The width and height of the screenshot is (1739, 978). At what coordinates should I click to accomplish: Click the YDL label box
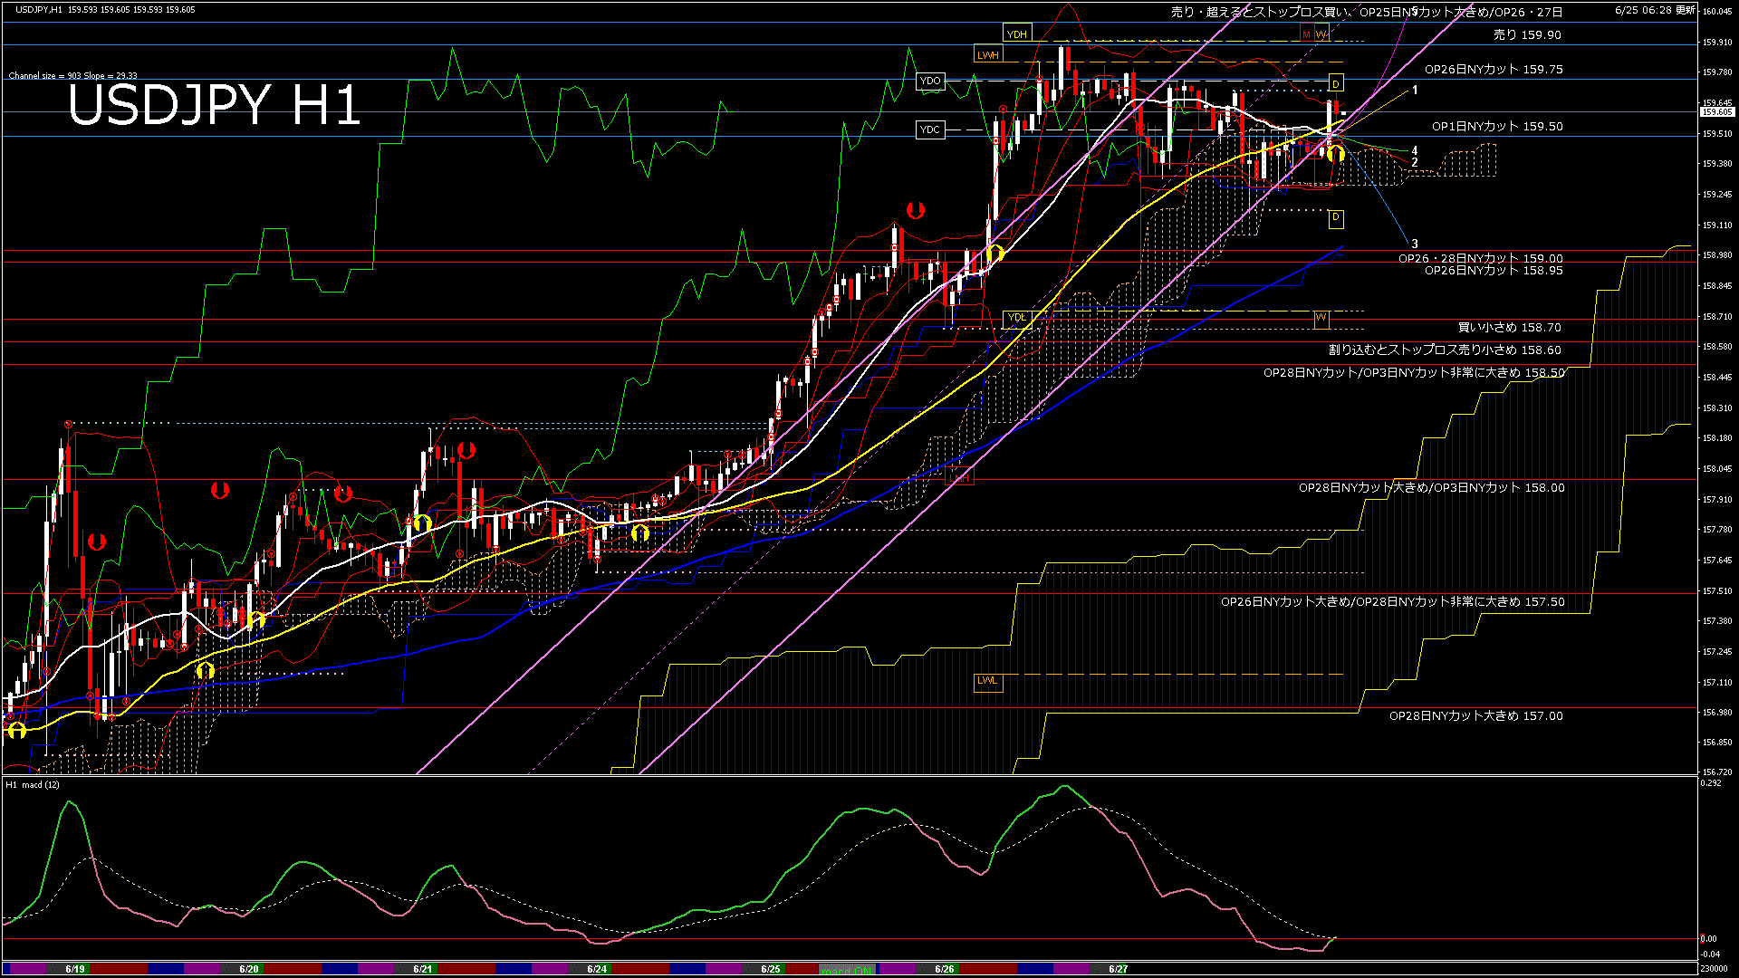tap(1017, 318)
